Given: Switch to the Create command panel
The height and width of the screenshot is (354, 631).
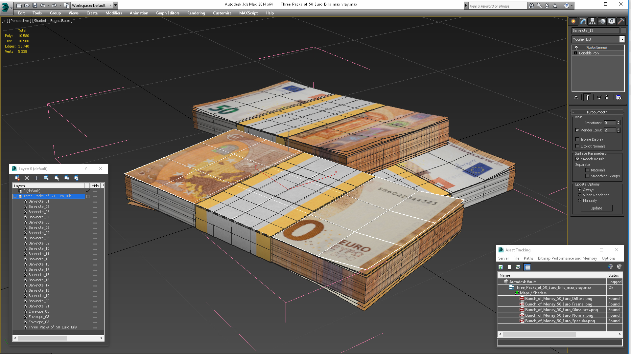Looking at the screenshot, I should pos(573,21).
